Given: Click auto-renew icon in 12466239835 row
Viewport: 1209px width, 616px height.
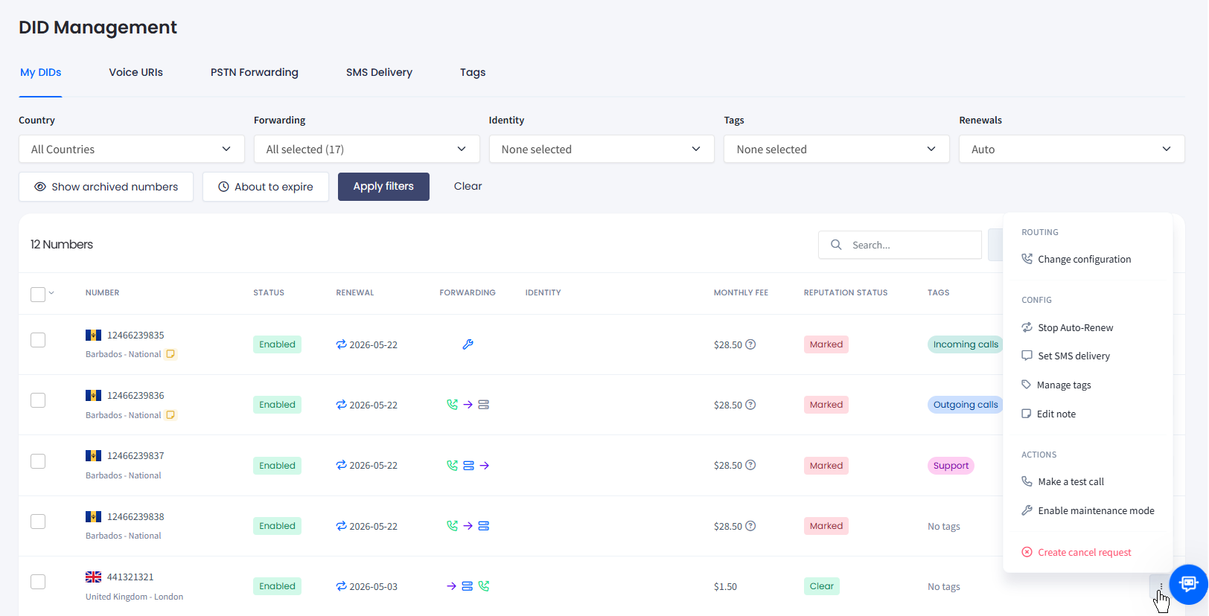Looking at the screenshot, I should point(341,344).
